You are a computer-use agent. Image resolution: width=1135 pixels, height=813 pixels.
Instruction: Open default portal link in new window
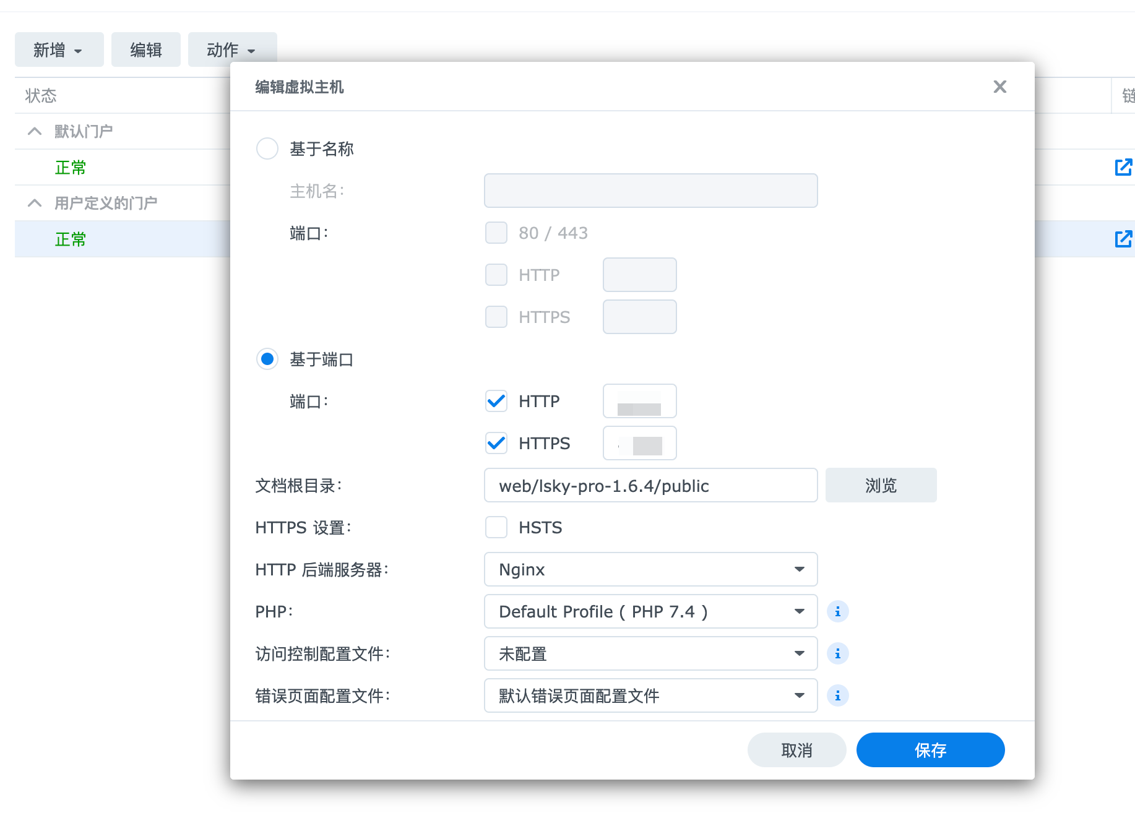click(x=1123, y=167)
